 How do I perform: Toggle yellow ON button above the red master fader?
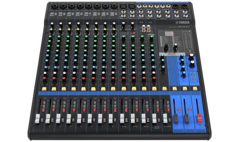point(195,89)
